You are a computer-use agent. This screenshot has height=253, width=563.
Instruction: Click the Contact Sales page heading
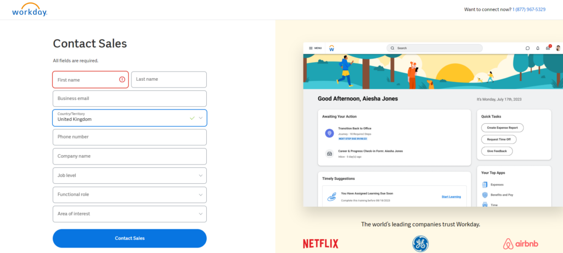pos(90,43)
